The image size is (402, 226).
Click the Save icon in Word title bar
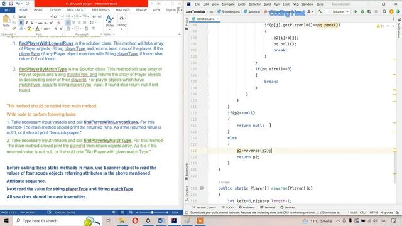coord(11,4)
